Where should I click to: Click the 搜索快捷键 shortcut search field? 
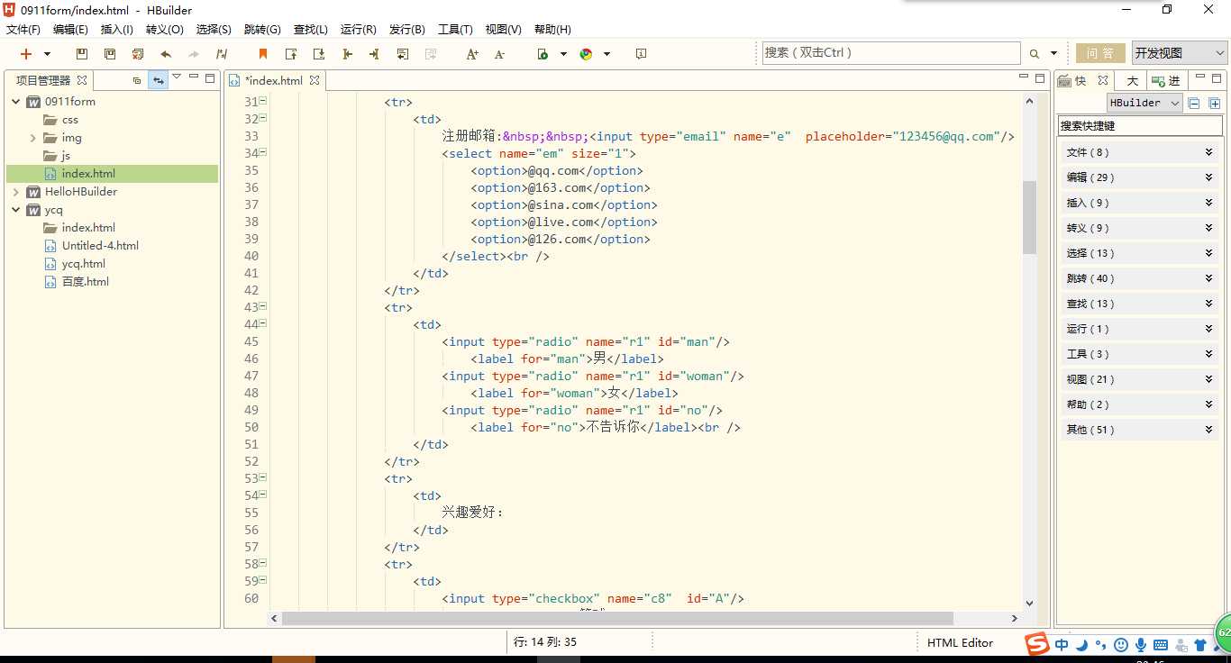coord(1140,126)
